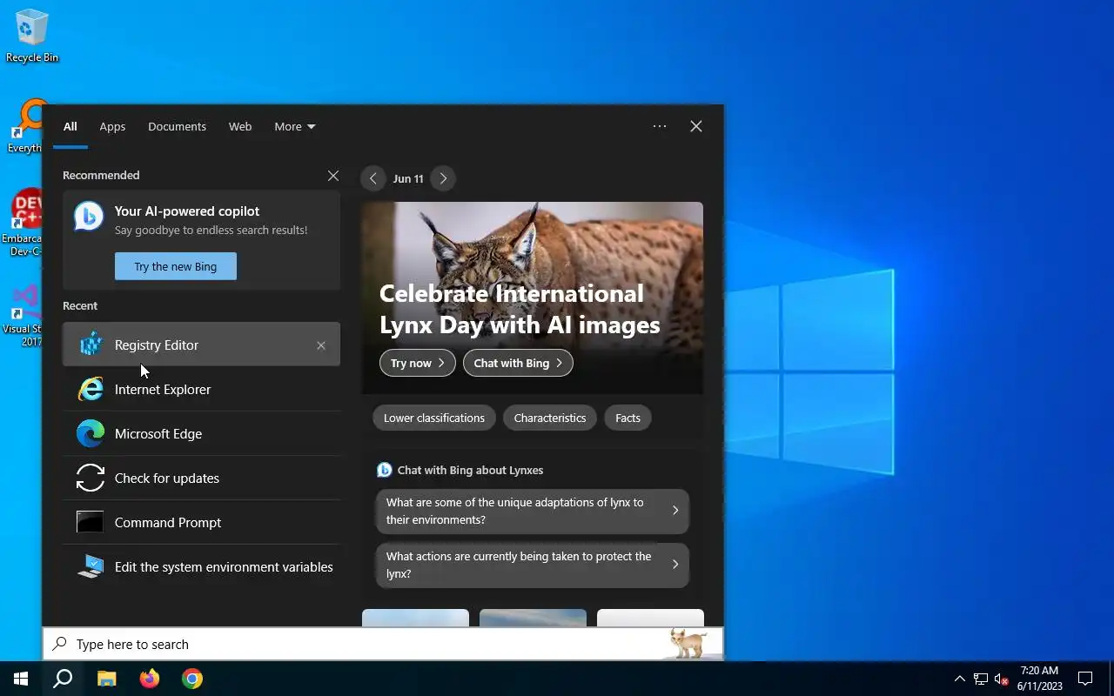Open Command Prompt from recent list

pyautogui.click(x=201, y=522)
